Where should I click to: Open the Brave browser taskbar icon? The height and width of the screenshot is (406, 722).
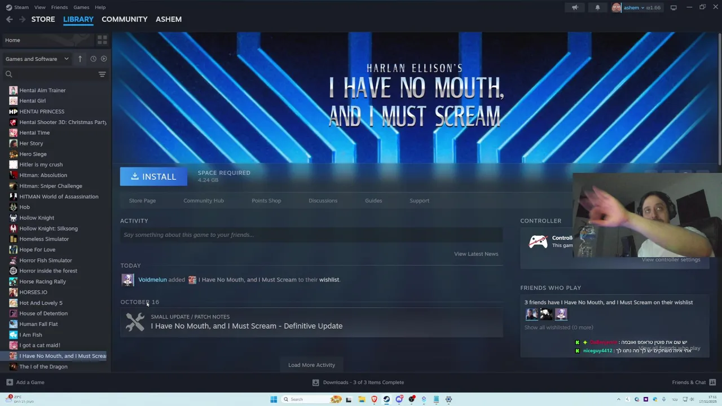pos(374,399)
